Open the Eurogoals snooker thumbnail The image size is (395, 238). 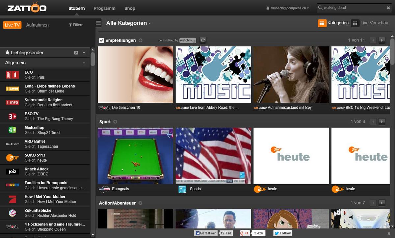click(x=136, y=156)
